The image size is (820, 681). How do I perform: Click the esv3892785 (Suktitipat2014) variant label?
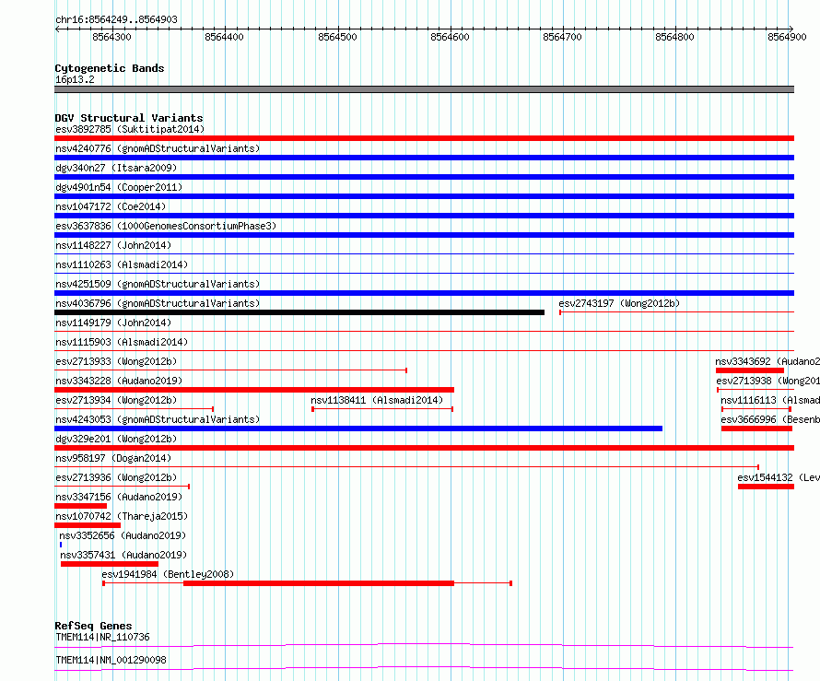pyautogui.click(x=130, y=129)
